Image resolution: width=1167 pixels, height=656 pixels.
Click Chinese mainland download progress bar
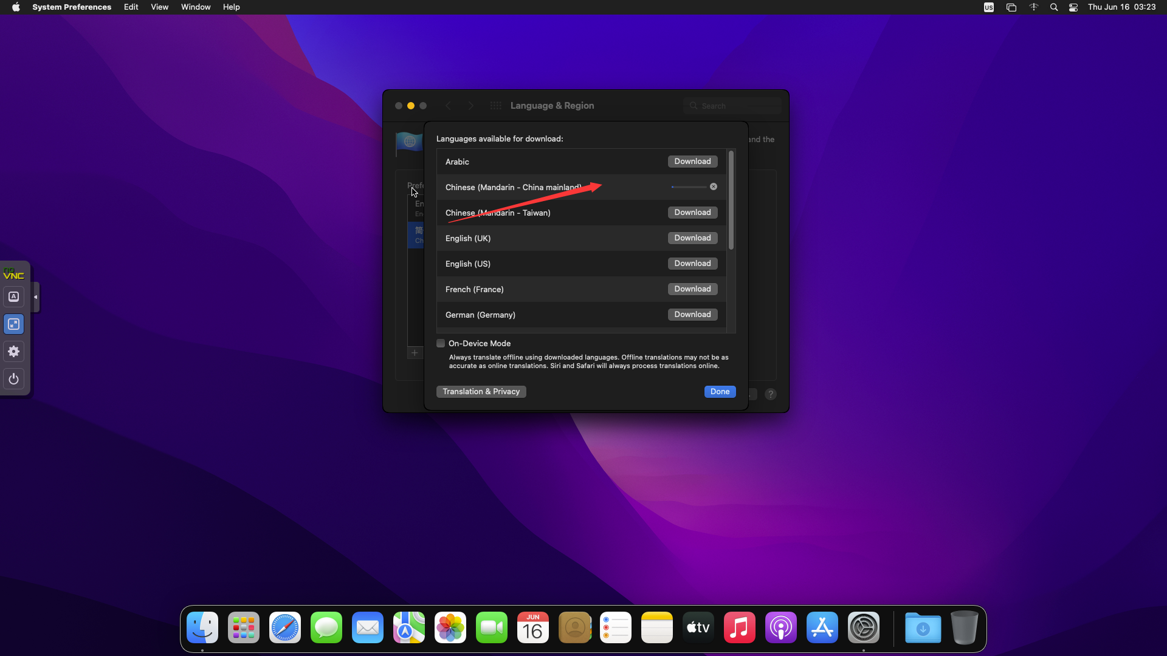click(689, 187)
